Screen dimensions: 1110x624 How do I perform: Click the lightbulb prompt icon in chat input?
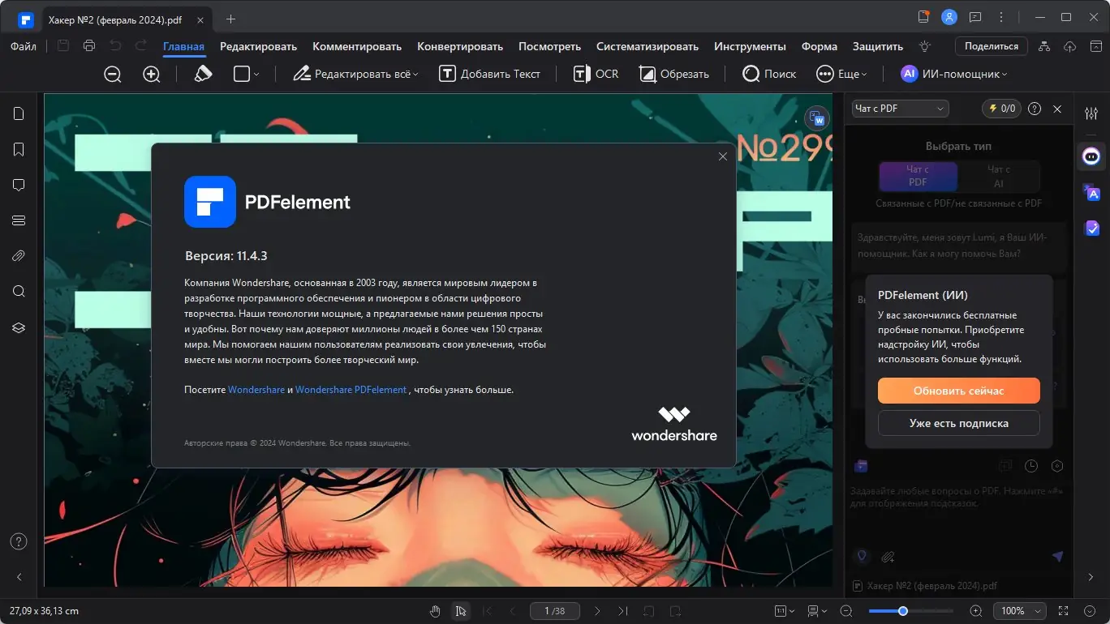863,557
